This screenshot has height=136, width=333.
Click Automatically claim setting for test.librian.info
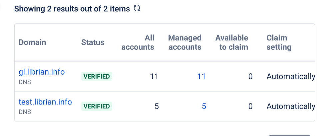(291, 106)
